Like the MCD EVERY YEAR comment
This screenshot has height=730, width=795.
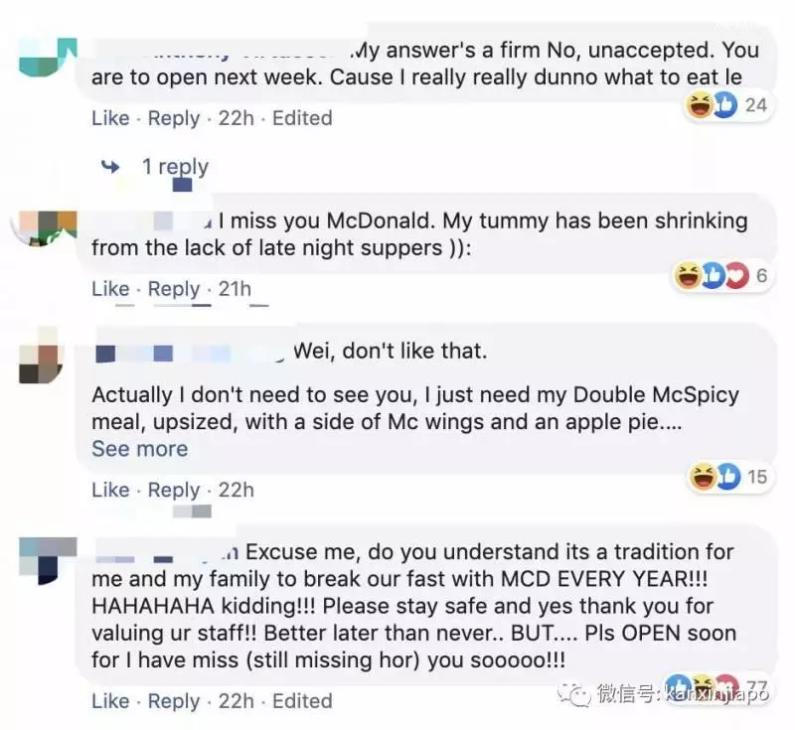click(110, 701)
